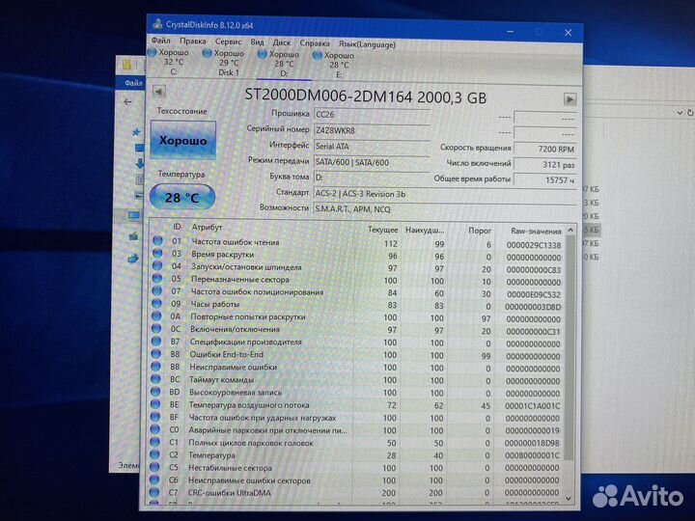Viewport: 695px width, 521px height.
Task: Open the Файл menu in CrystalDiskInfo
Action: [161, 41]
